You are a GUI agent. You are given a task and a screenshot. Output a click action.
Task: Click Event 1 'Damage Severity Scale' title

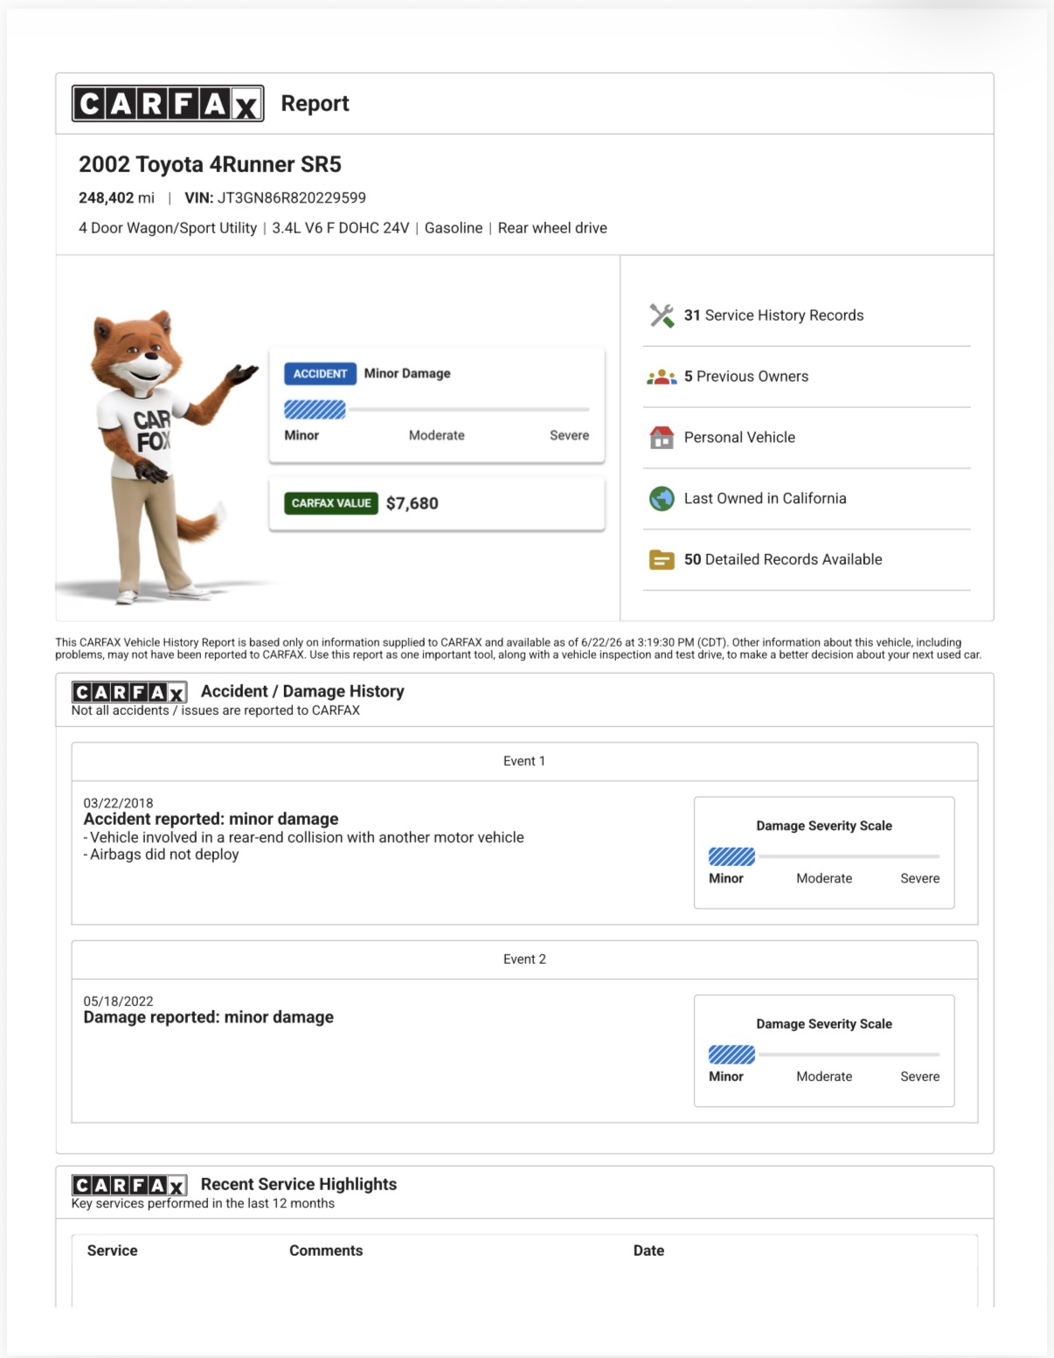click(x=824, y=826)
